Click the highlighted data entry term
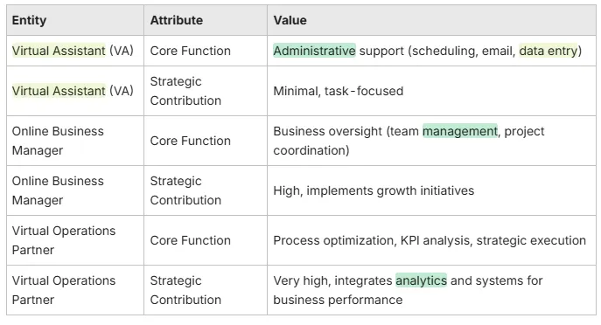 tap(549, 51)
